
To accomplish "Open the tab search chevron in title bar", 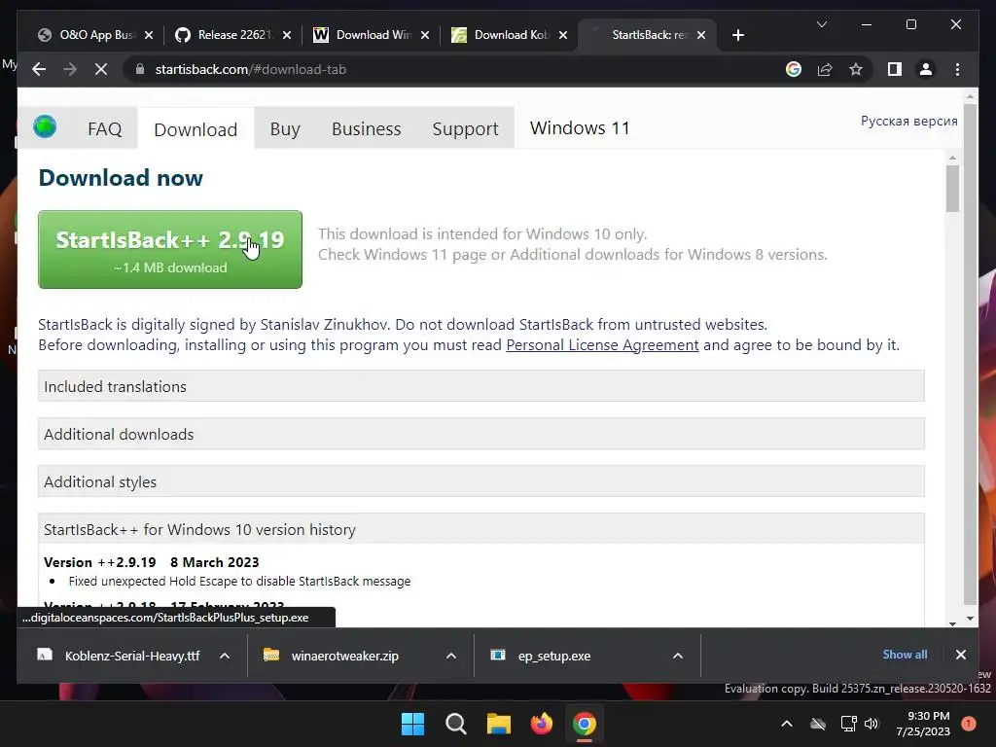I will click(x=821, y=24).
